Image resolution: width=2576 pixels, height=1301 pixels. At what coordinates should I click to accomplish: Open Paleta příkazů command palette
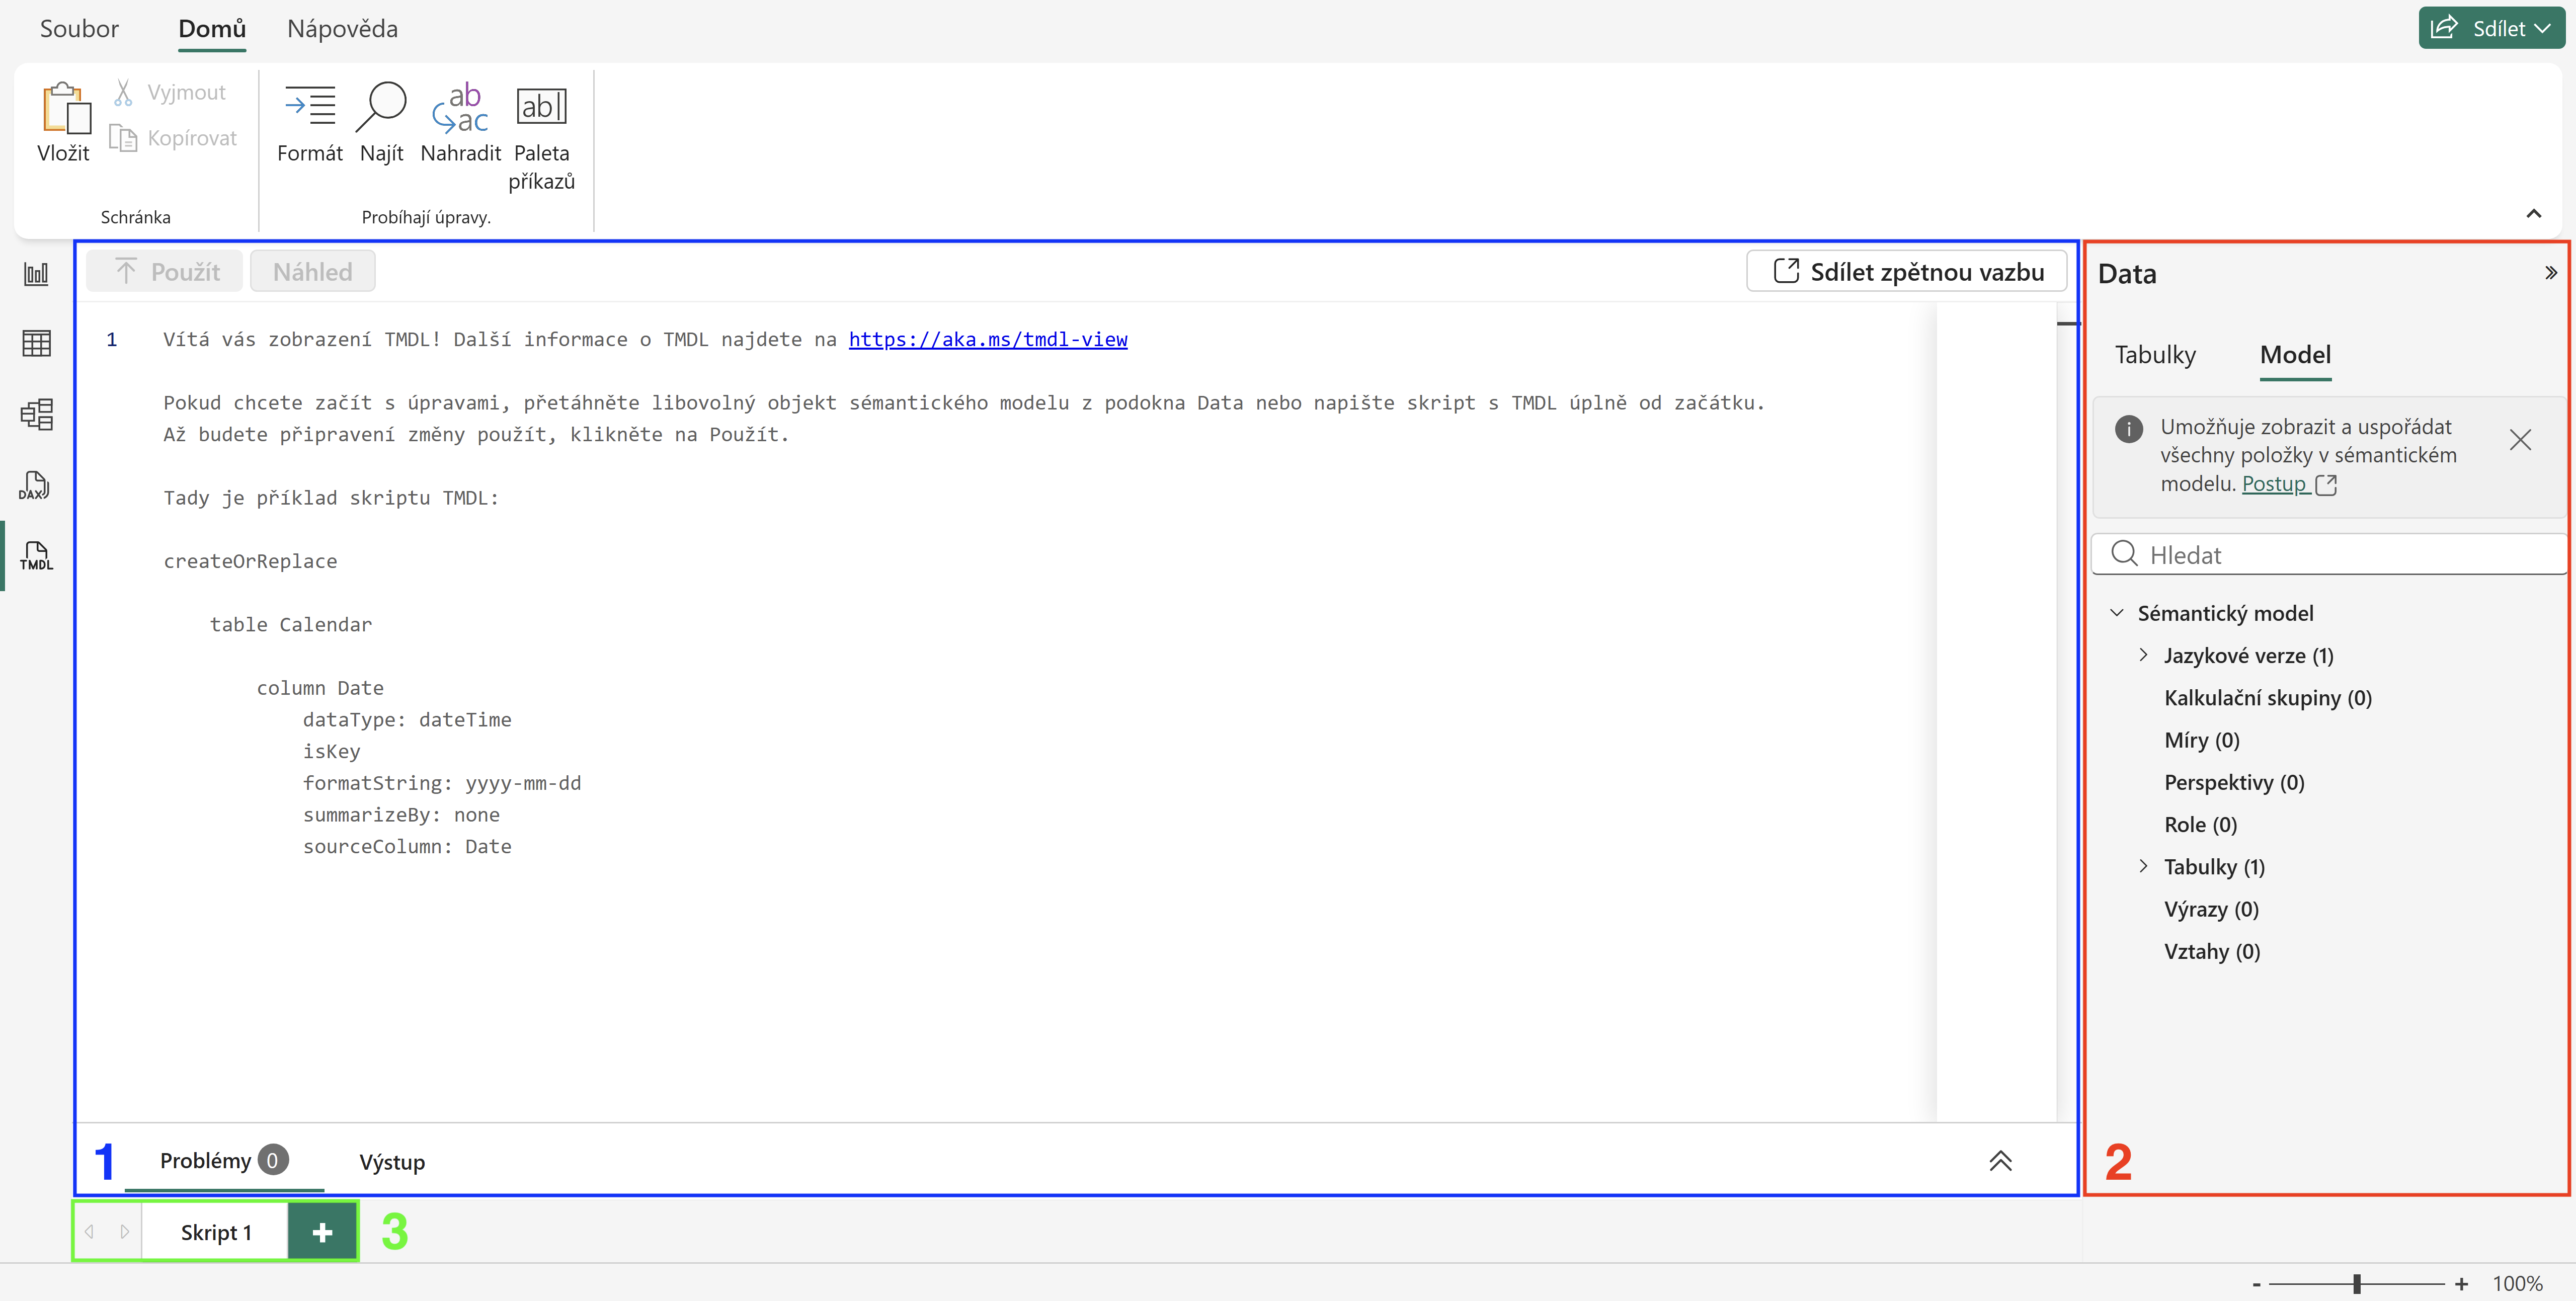click(541, 137)
